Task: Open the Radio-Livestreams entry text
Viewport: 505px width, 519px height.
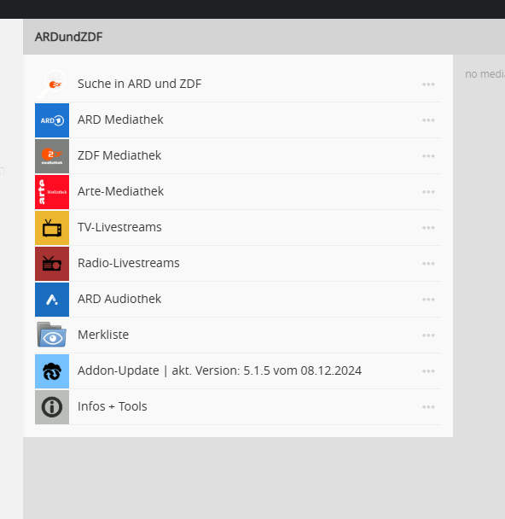Action: (129, 263)
